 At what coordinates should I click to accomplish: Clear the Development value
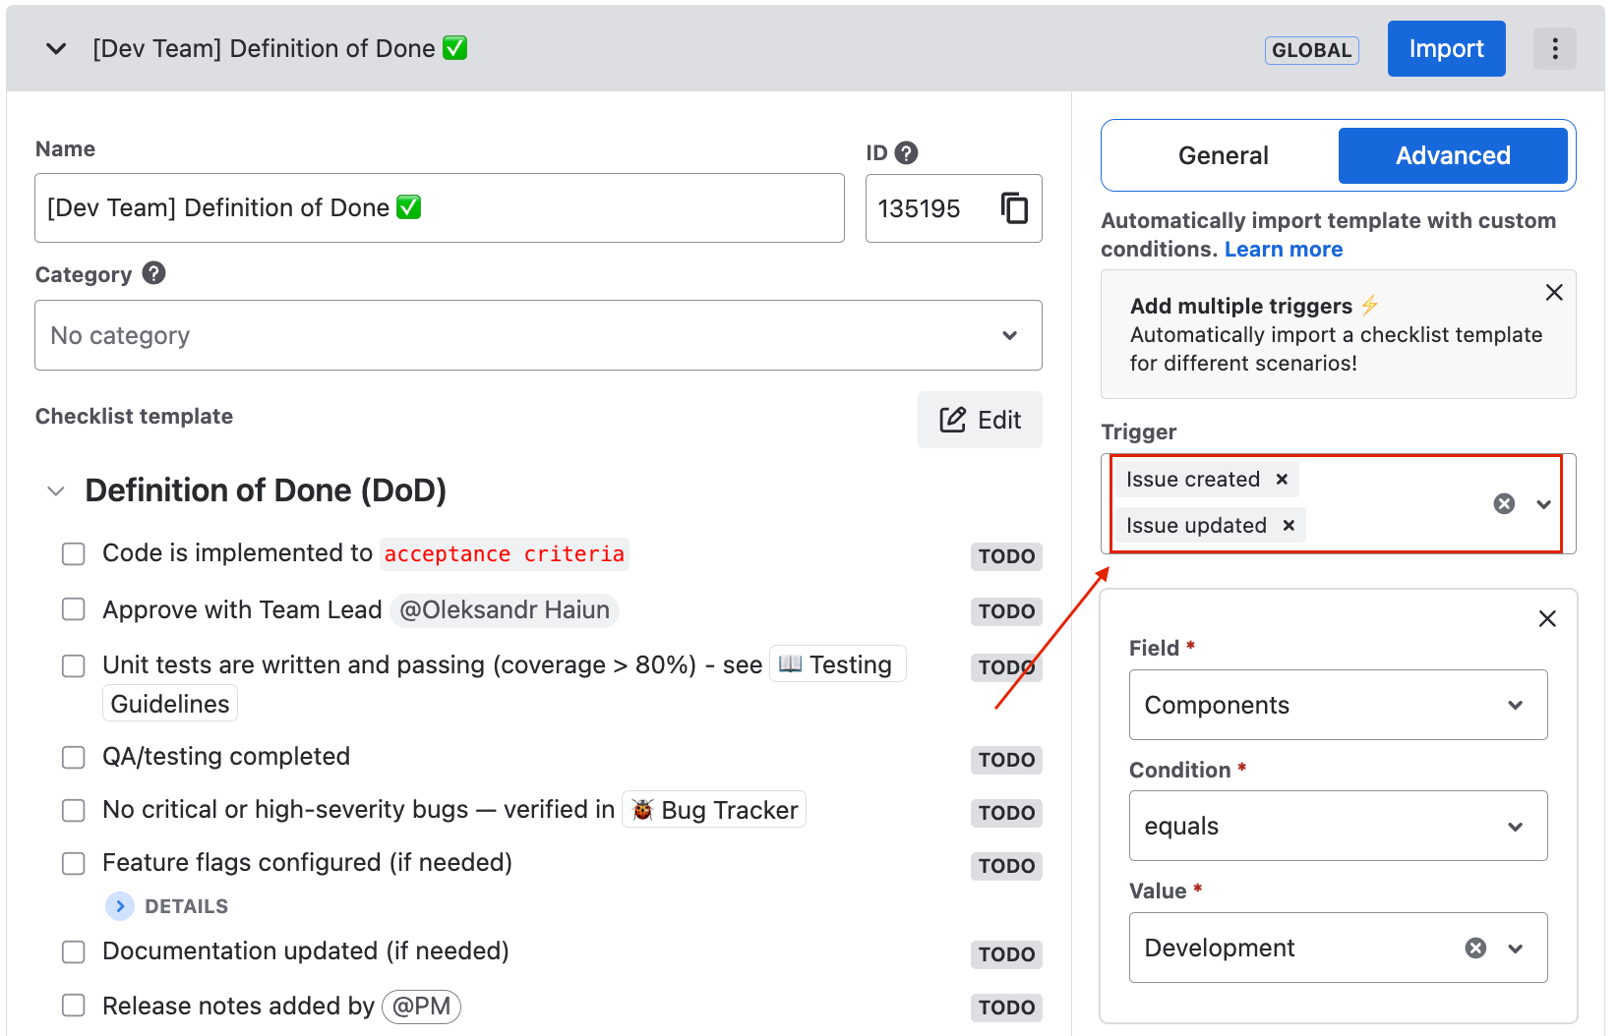click(x=1475, y=948)
